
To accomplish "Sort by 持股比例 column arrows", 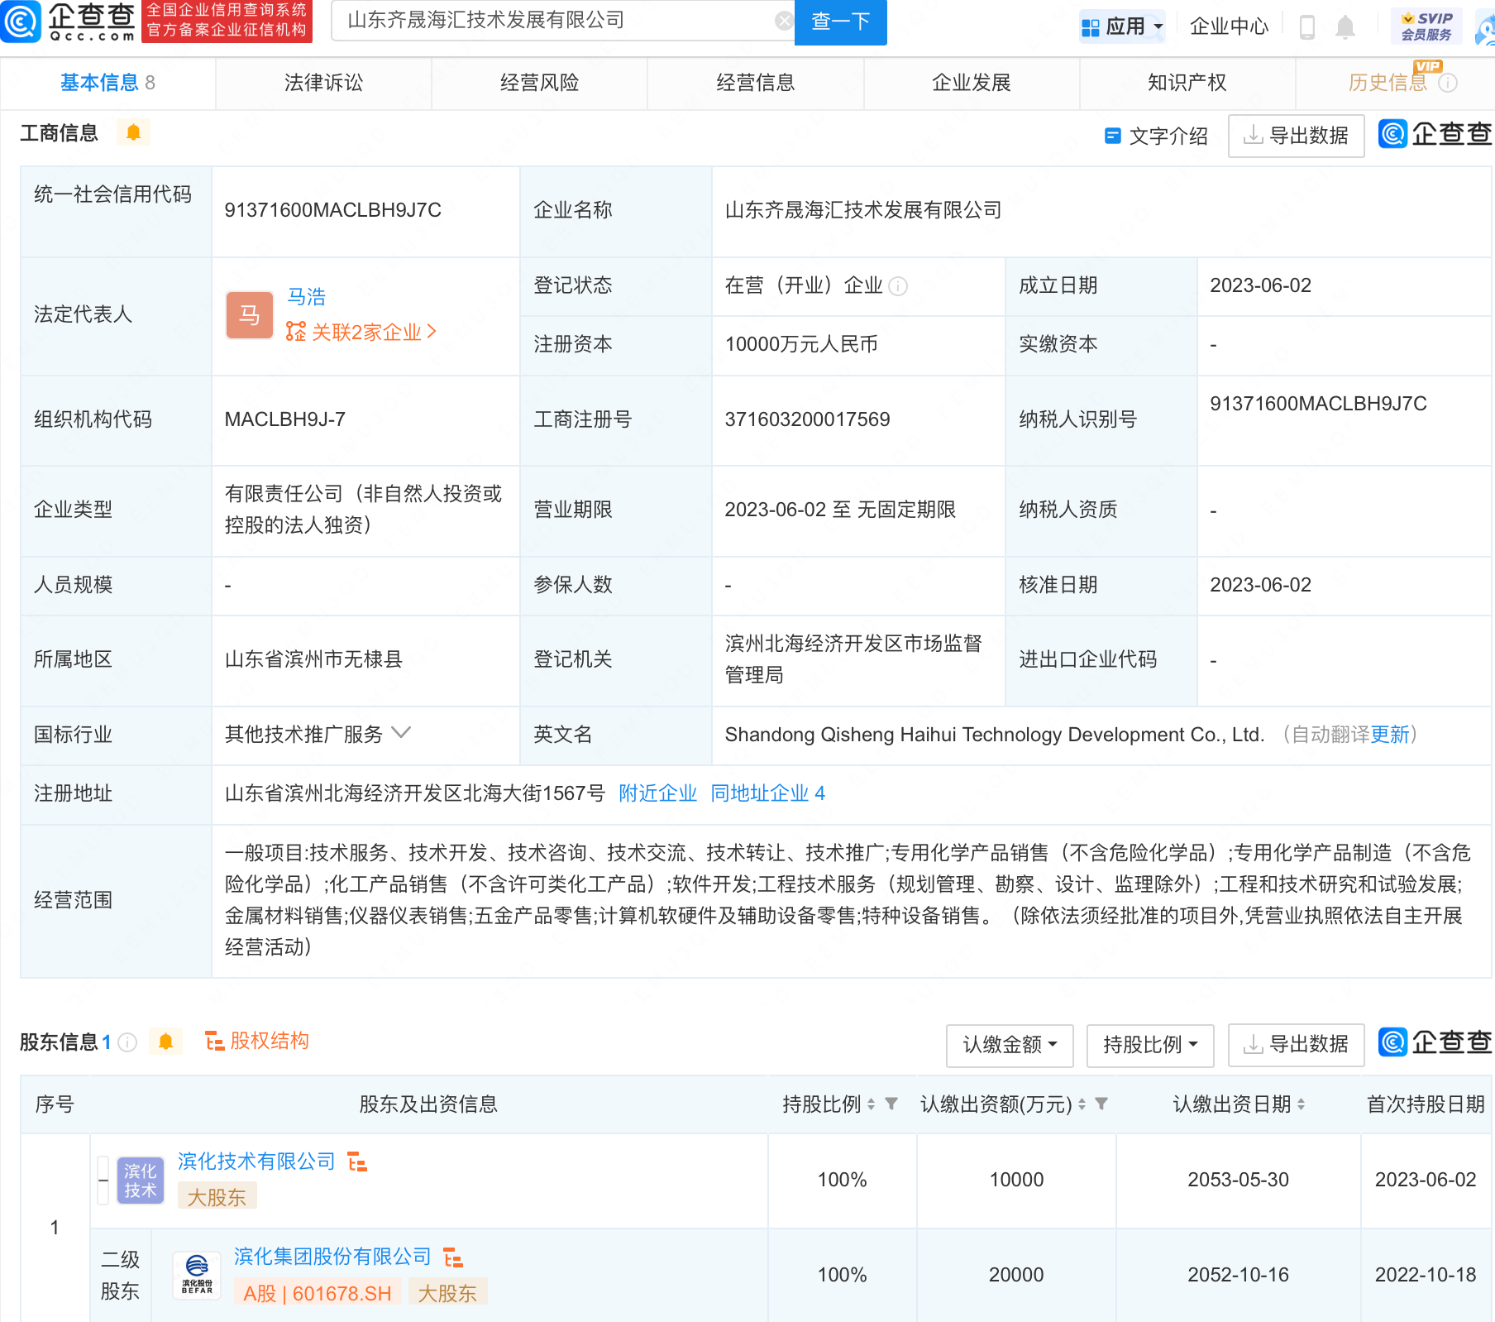I will tap(871, 1104).
